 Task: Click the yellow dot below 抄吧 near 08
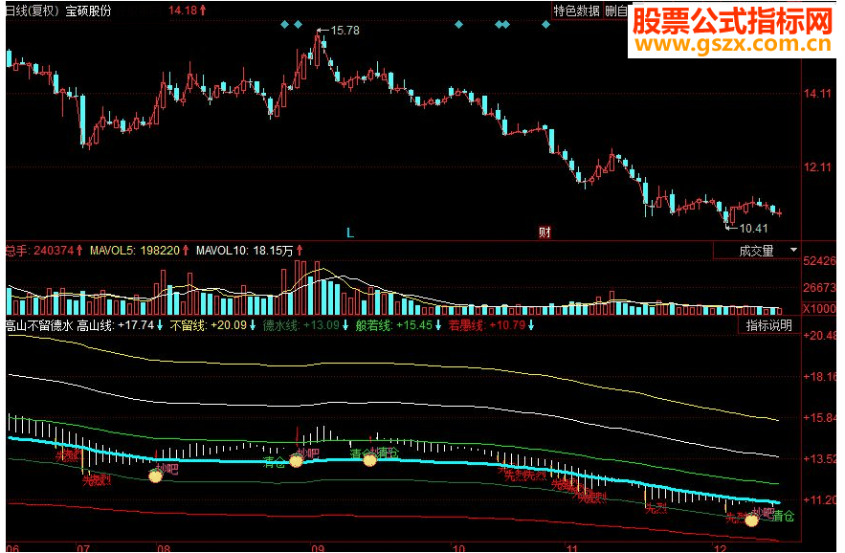[x=155, y=476]
